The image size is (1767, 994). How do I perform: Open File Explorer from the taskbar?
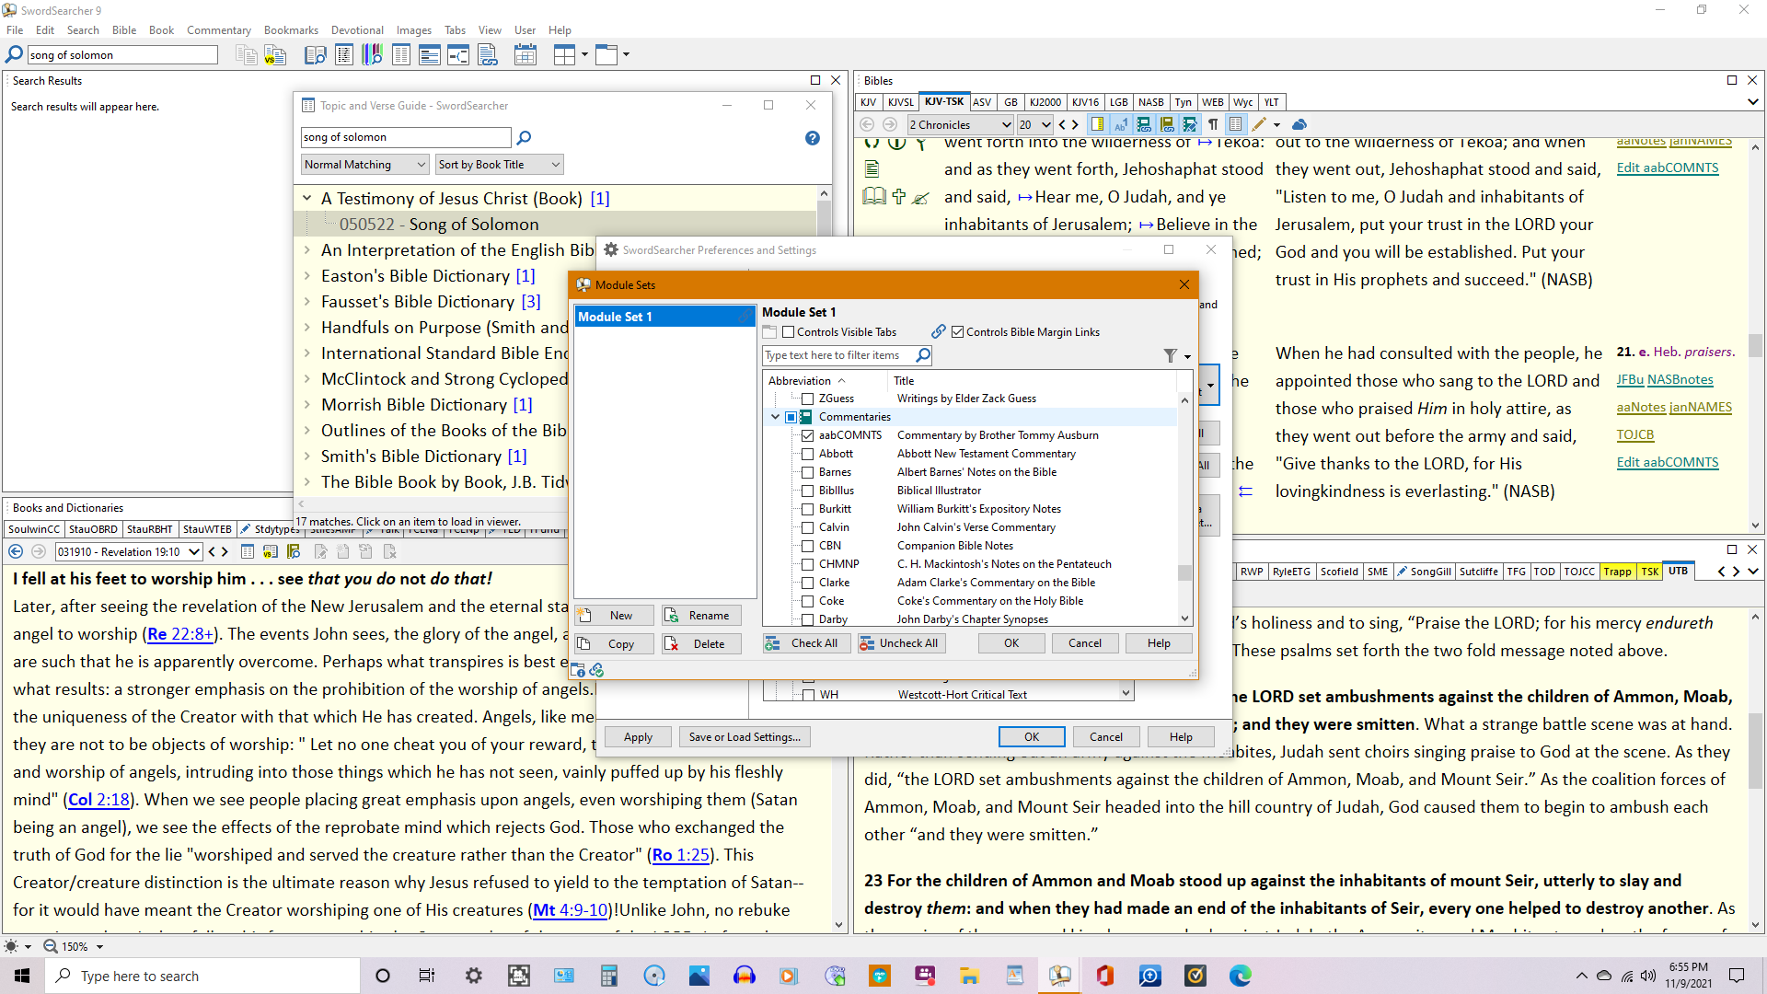click(x=969, y=976)
